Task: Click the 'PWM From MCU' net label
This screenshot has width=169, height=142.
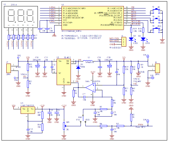Action: coord(141,126)
